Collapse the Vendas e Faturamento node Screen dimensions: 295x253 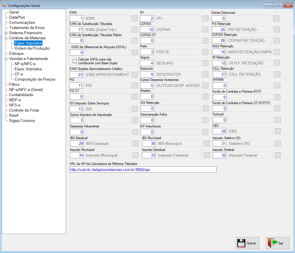[x=6, y=59]
